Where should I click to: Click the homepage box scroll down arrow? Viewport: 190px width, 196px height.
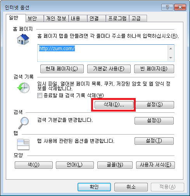pyautogui.click(x=171, y=58)
